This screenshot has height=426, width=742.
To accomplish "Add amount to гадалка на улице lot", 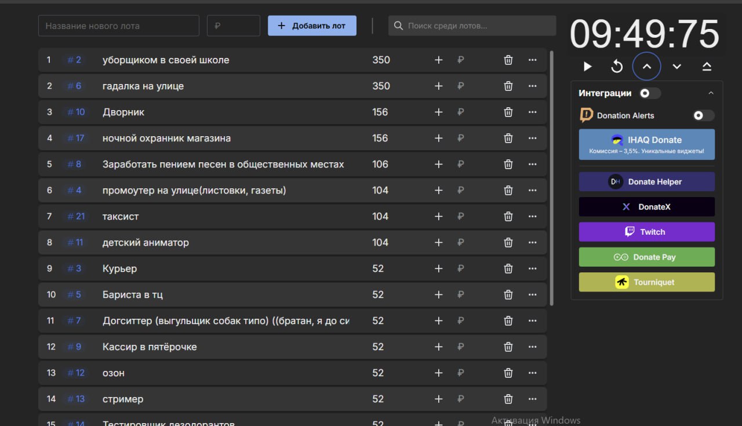I will tap(438, 86).
